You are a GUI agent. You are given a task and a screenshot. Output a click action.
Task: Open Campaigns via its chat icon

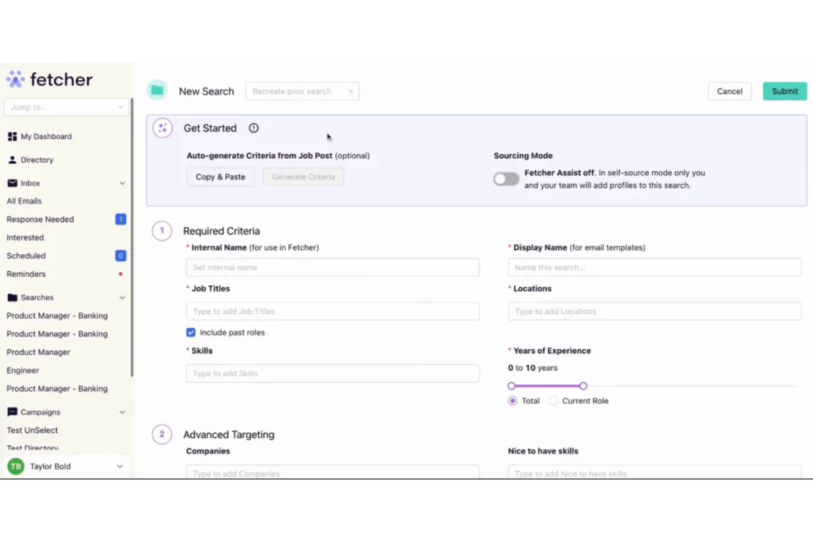coord(12,412)
